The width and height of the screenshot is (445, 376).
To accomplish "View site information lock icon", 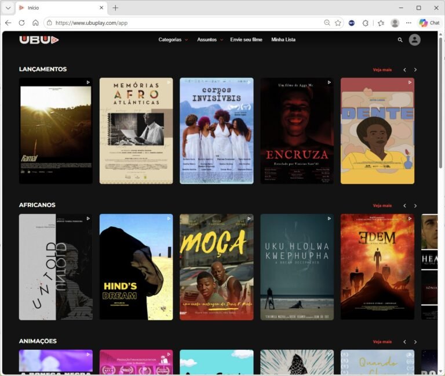I will click(49, 23).
